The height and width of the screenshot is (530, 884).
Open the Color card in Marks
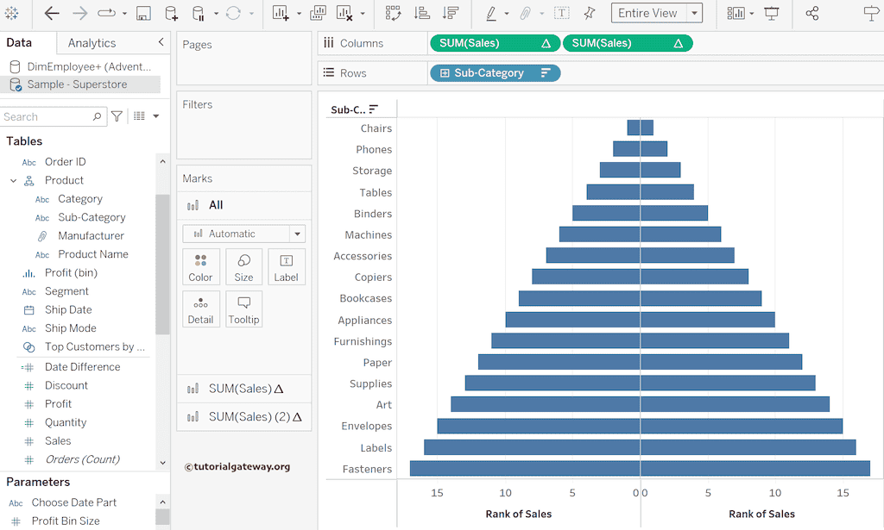200,267
